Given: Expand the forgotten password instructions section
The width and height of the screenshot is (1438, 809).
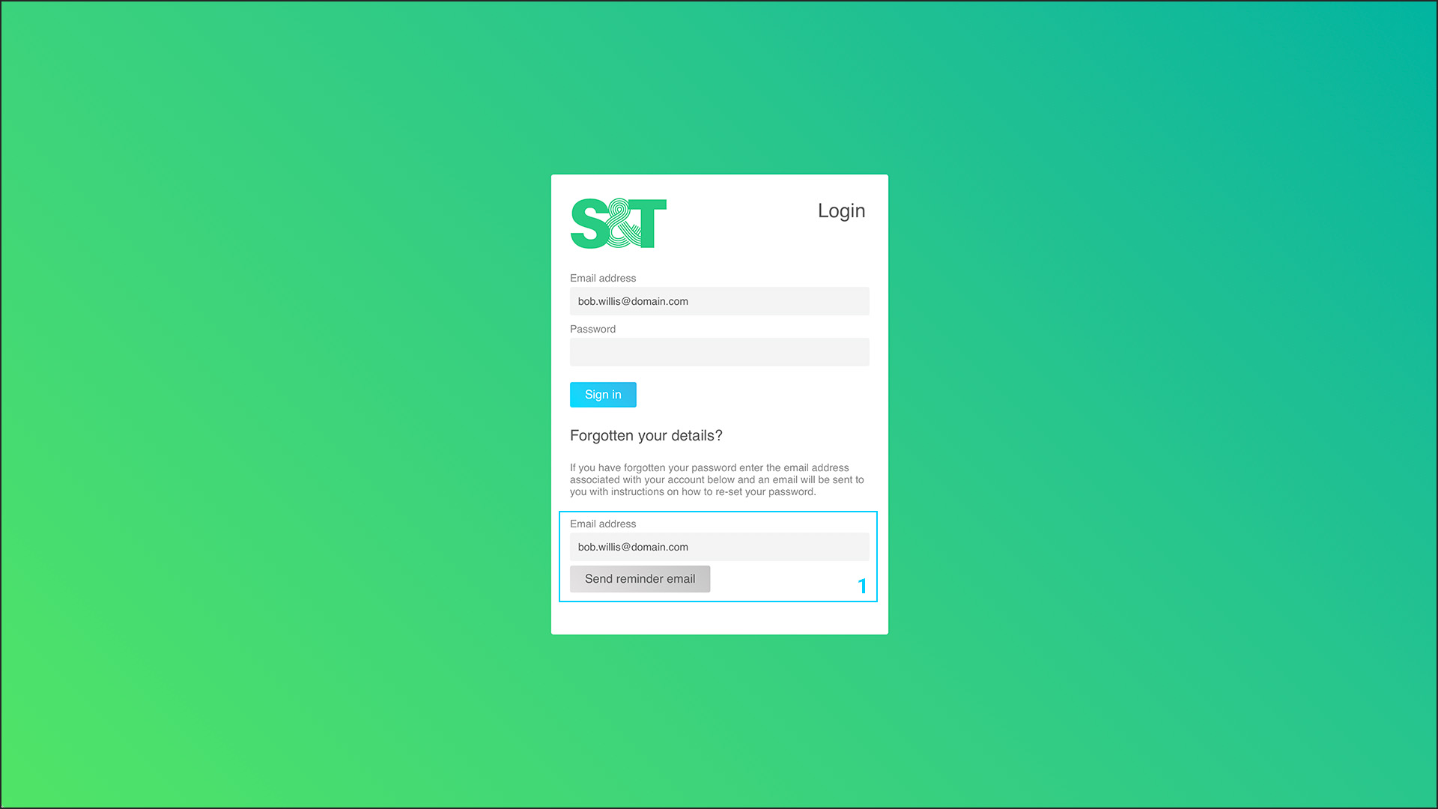Looking at the screenshot, I should [x=646, y=434].
